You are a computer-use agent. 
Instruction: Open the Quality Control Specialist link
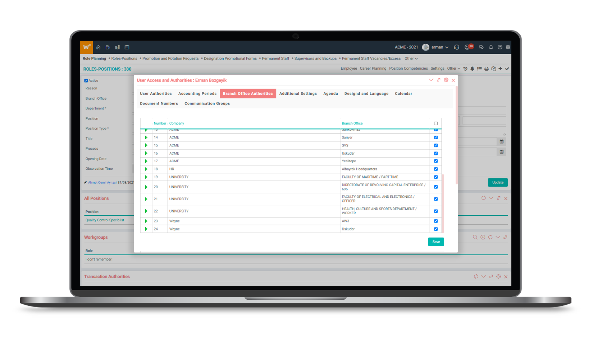pyautogui.click(x=105, y=220)
